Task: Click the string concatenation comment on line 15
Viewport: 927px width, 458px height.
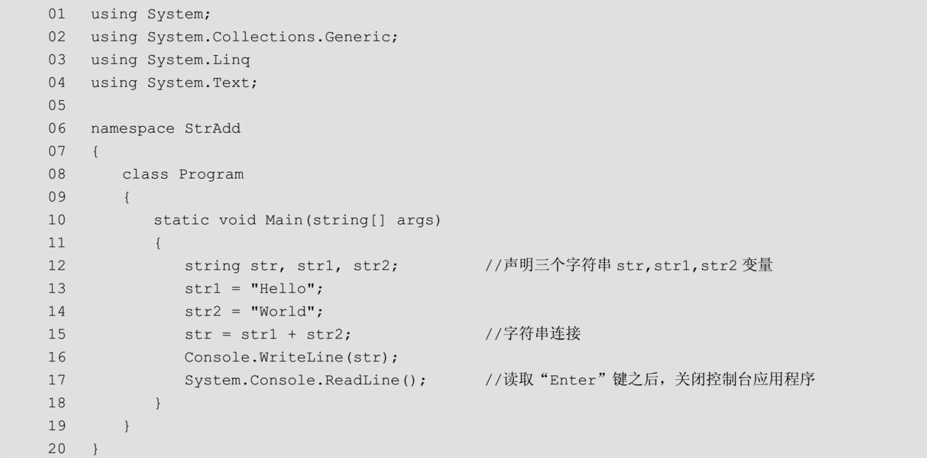Action: pos(532,335)
